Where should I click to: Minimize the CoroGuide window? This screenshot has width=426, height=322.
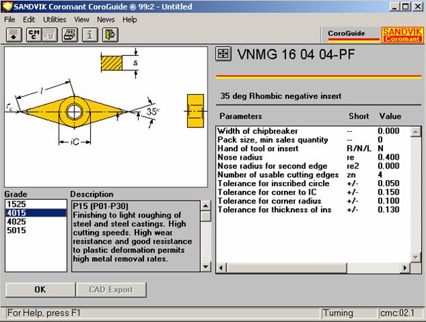pyautogui.click(x=394, y=7)
